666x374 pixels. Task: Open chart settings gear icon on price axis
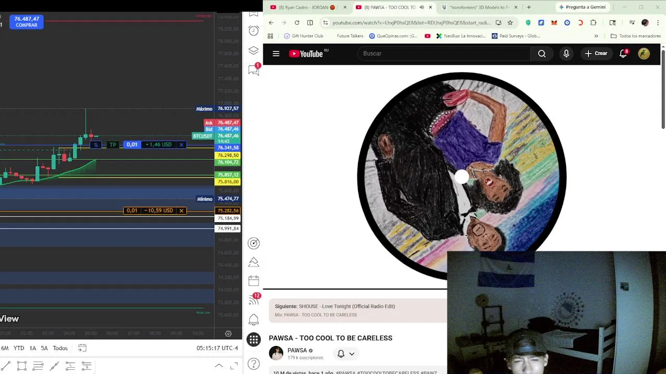228,333
